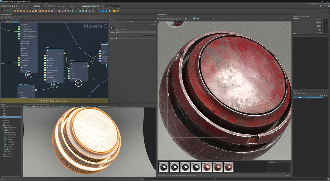Click the MASK node out port

pyautogui.click(x=64, y=53)
